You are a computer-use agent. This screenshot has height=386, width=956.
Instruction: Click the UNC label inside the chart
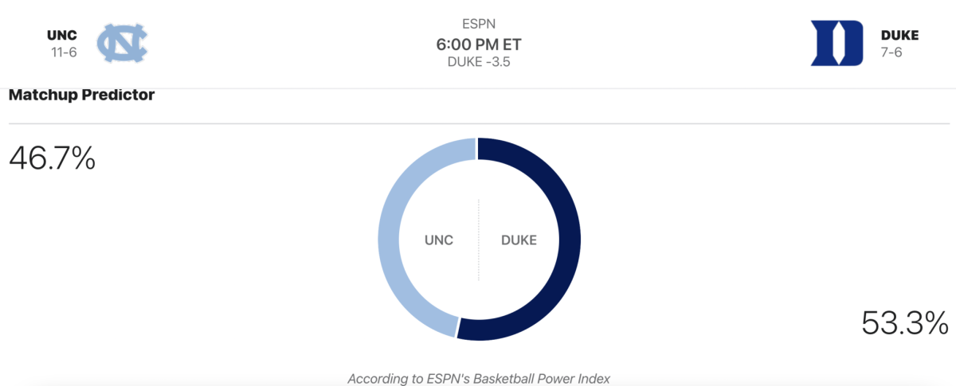pos(438,240)
